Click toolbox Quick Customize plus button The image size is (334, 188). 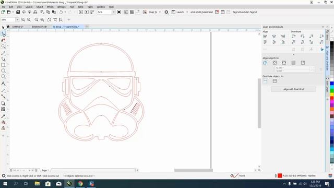point(3,136)
